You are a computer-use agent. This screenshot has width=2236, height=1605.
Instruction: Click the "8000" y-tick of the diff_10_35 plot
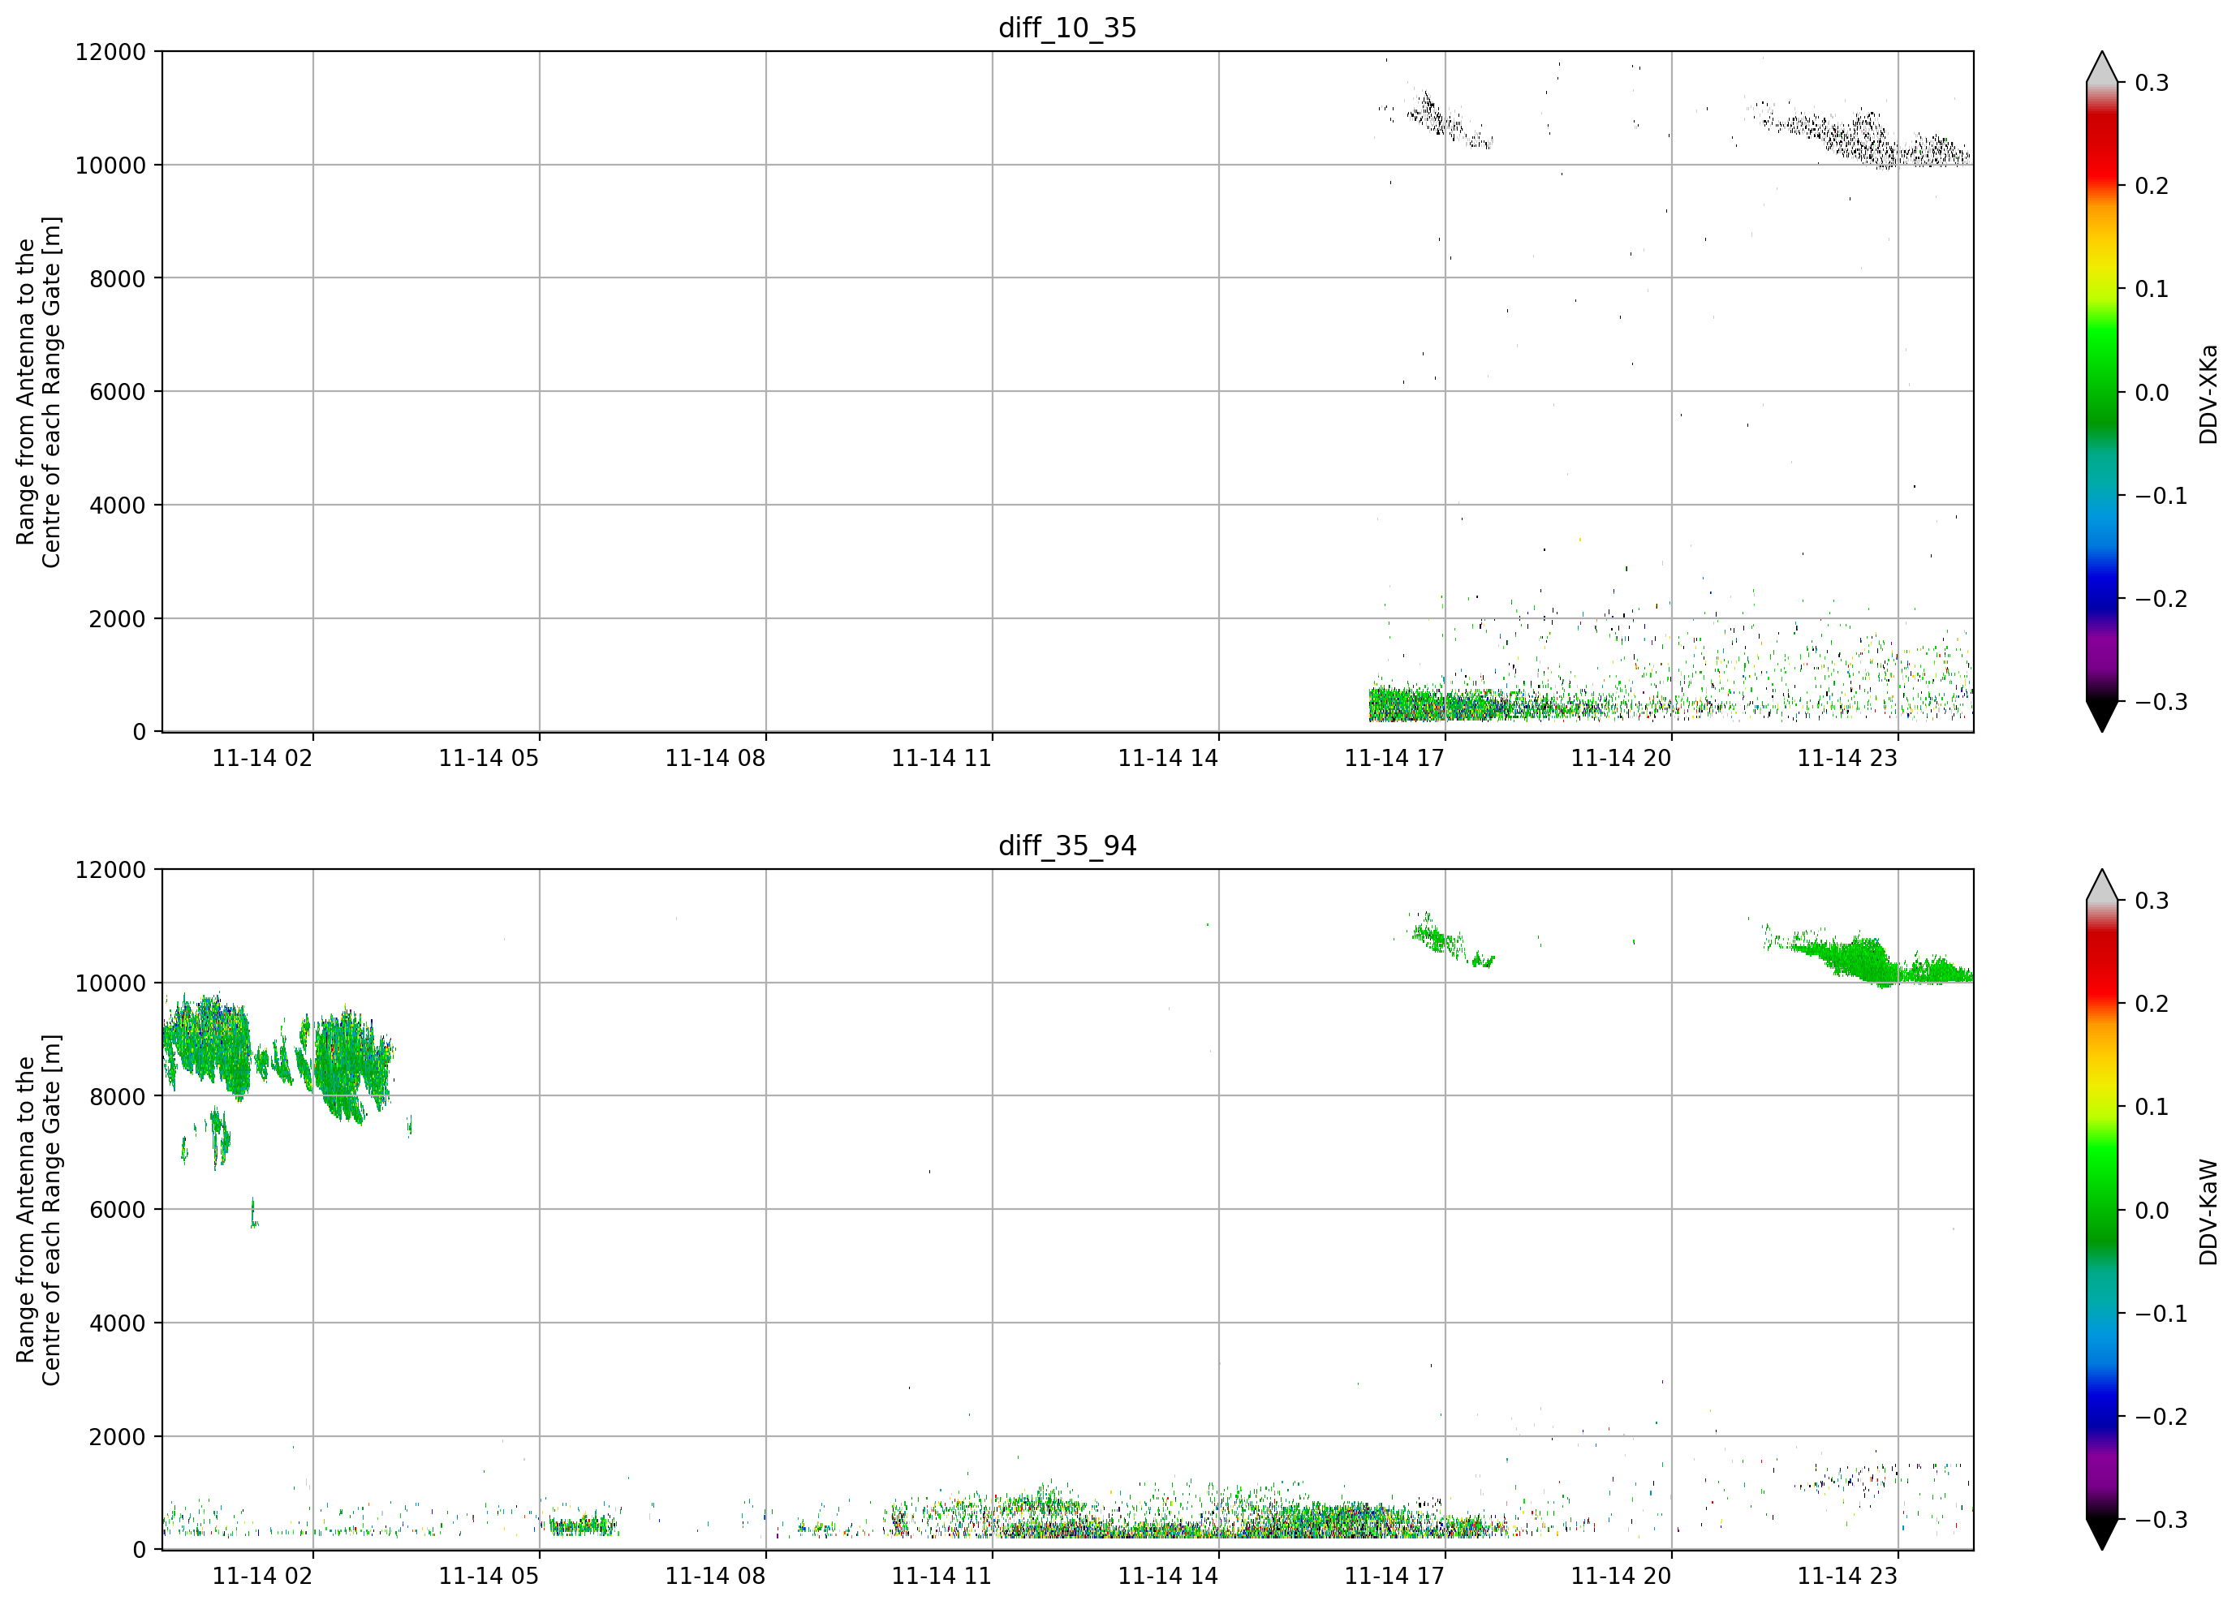pyautogui.click(x=118, y=279)
